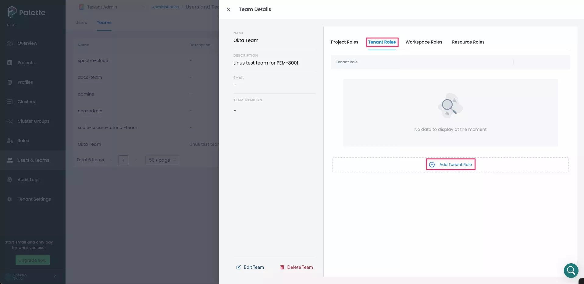The image size is (584, 284).
Task: Open the chat support bubble icon
Action: click(571, 270)
